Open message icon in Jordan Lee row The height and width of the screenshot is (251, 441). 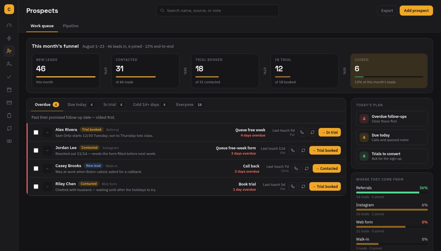tap(303, 150)
